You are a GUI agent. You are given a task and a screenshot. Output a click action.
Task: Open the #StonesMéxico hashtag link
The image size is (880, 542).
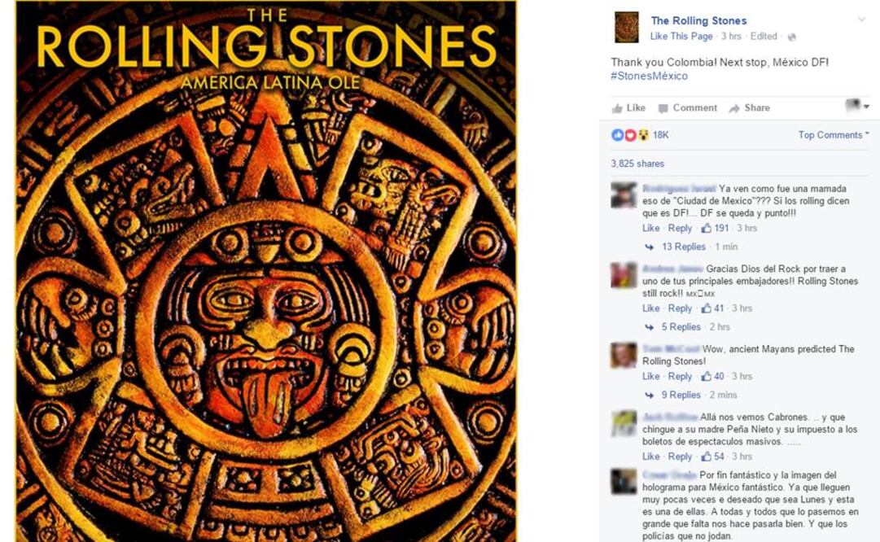click(x=649, y=76)
